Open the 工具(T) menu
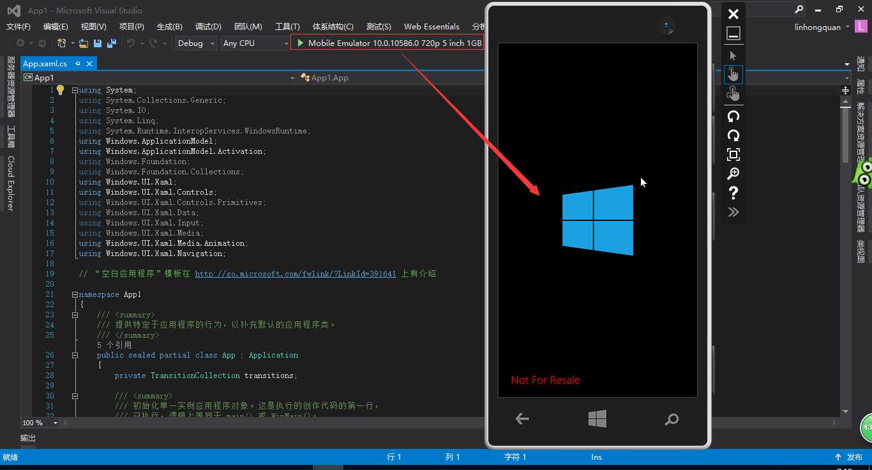872x470 pixels. 287,27
